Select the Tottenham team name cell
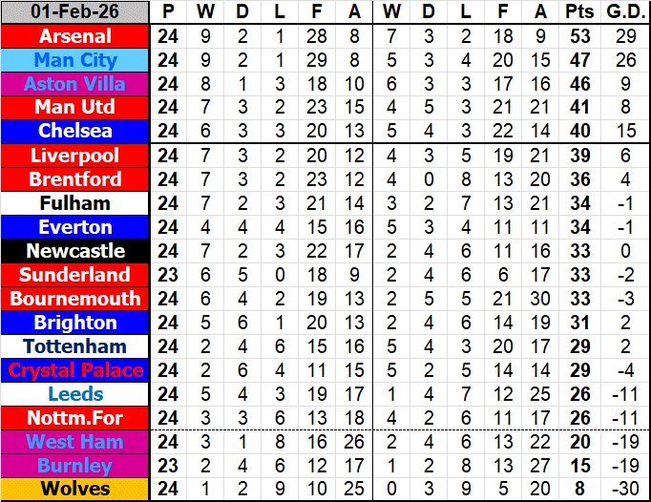The height and width of the screenshot is (502, 651). tap(75, 346)
